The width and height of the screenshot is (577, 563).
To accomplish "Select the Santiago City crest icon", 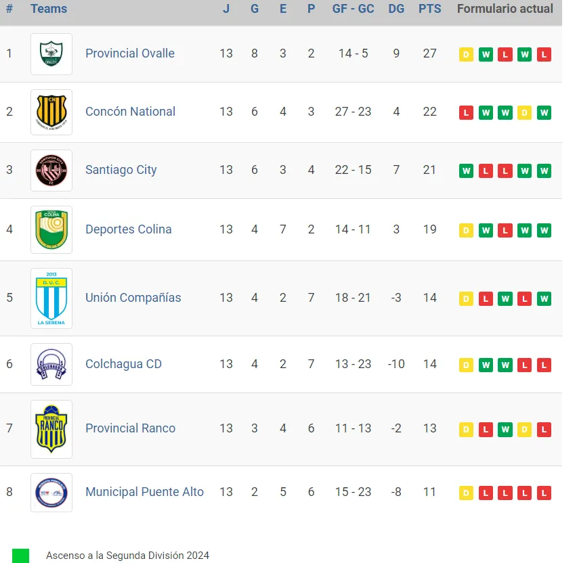I will point(51,171).
